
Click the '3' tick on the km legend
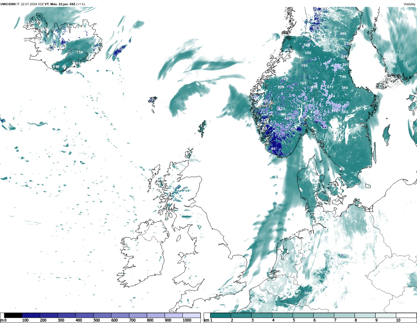pyautogui.click(x=252, y=320)
